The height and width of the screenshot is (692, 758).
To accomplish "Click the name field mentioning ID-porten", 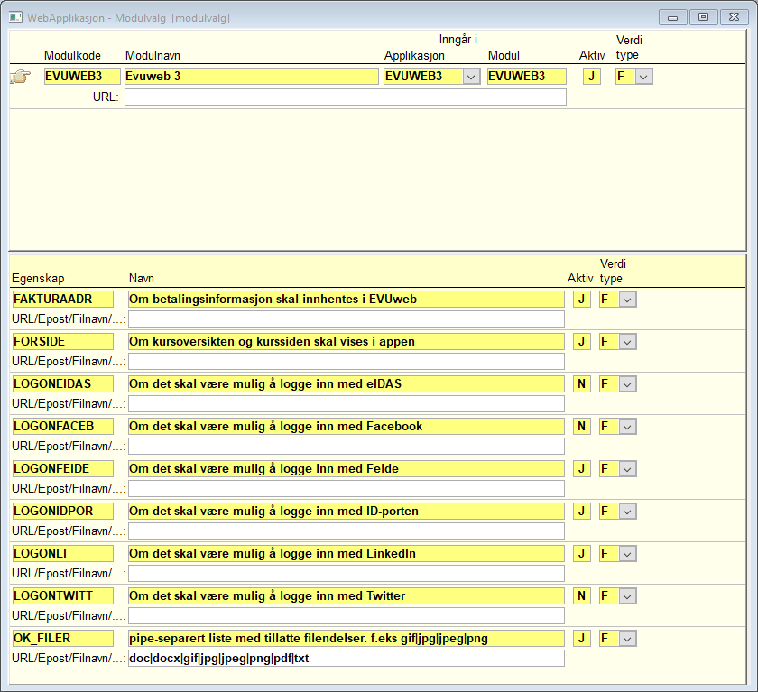I will pos(347,512).
